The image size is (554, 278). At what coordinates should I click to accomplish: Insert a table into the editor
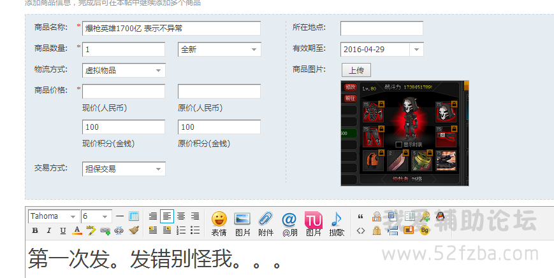[134, 216]
